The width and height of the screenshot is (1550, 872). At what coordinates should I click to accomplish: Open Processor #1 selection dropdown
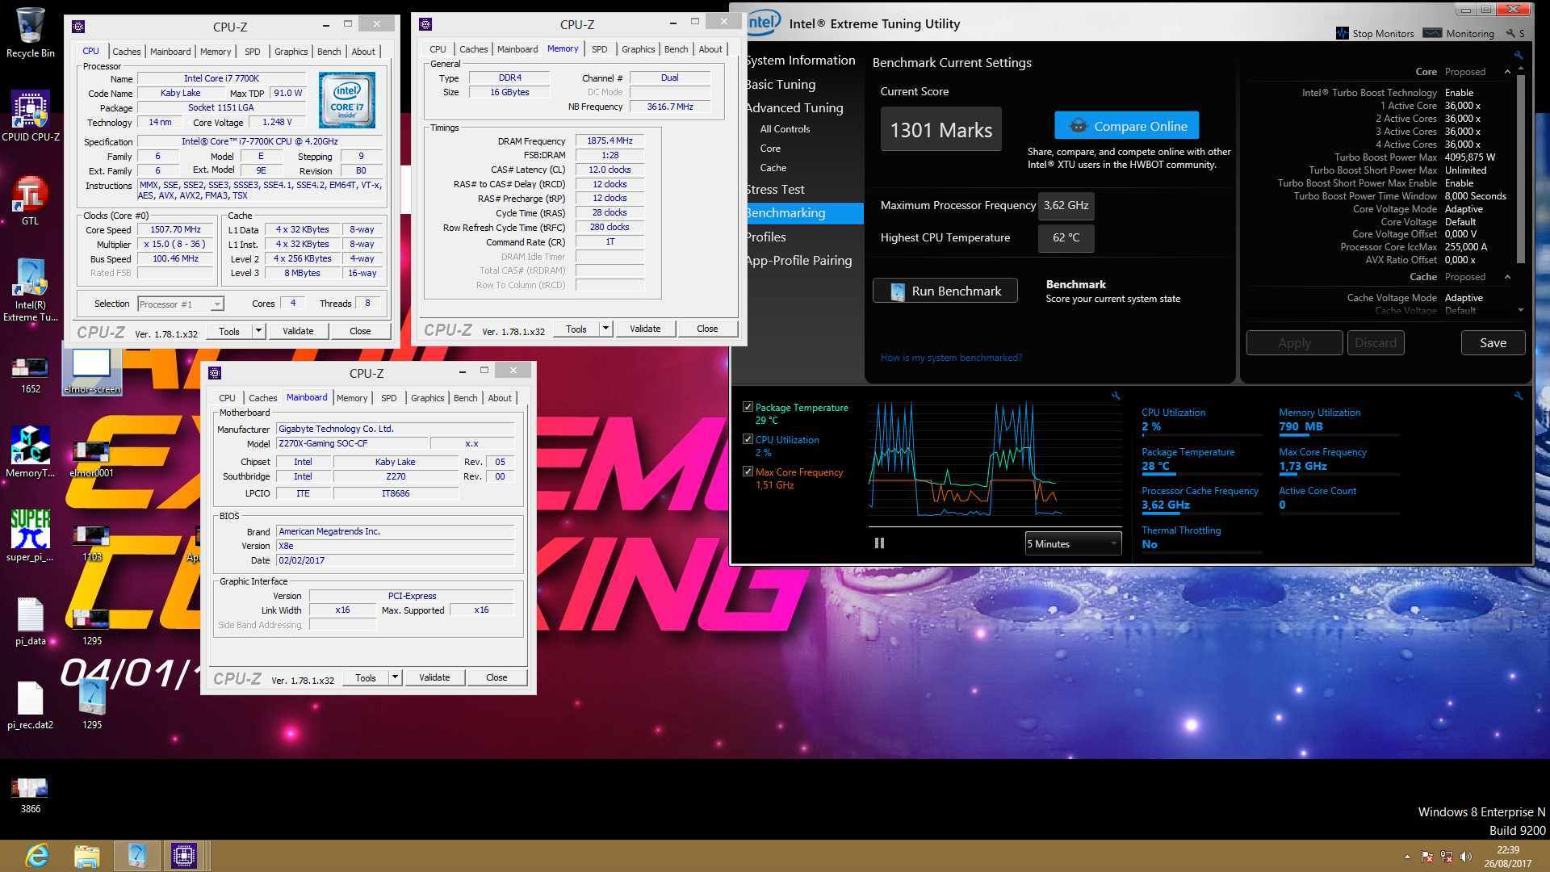(x=180, y=304)
